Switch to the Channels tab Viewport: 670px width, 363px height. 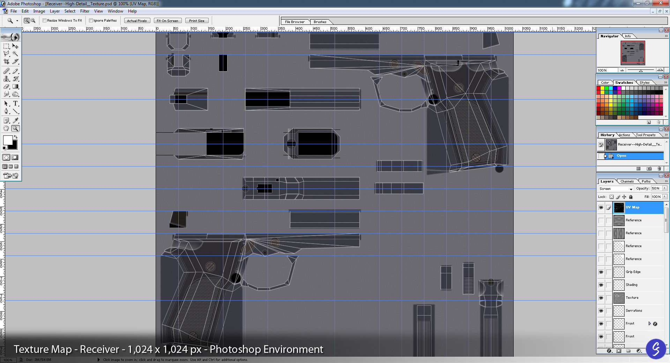pos(627,181)
